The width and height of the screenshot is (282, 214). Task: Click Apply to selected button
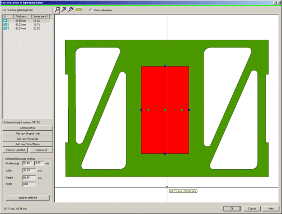point(27,198)
